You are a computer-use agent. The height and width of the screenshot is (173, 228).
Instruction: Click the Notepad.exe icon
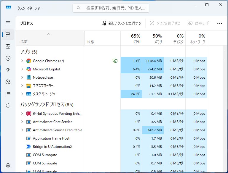coord(29,77)
